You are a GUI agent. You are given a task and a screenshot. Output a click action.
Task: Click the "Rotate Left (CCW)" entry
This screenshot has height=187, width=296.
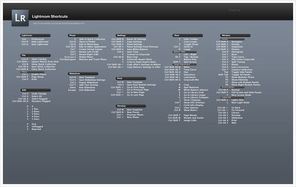[x=89, y=52]
